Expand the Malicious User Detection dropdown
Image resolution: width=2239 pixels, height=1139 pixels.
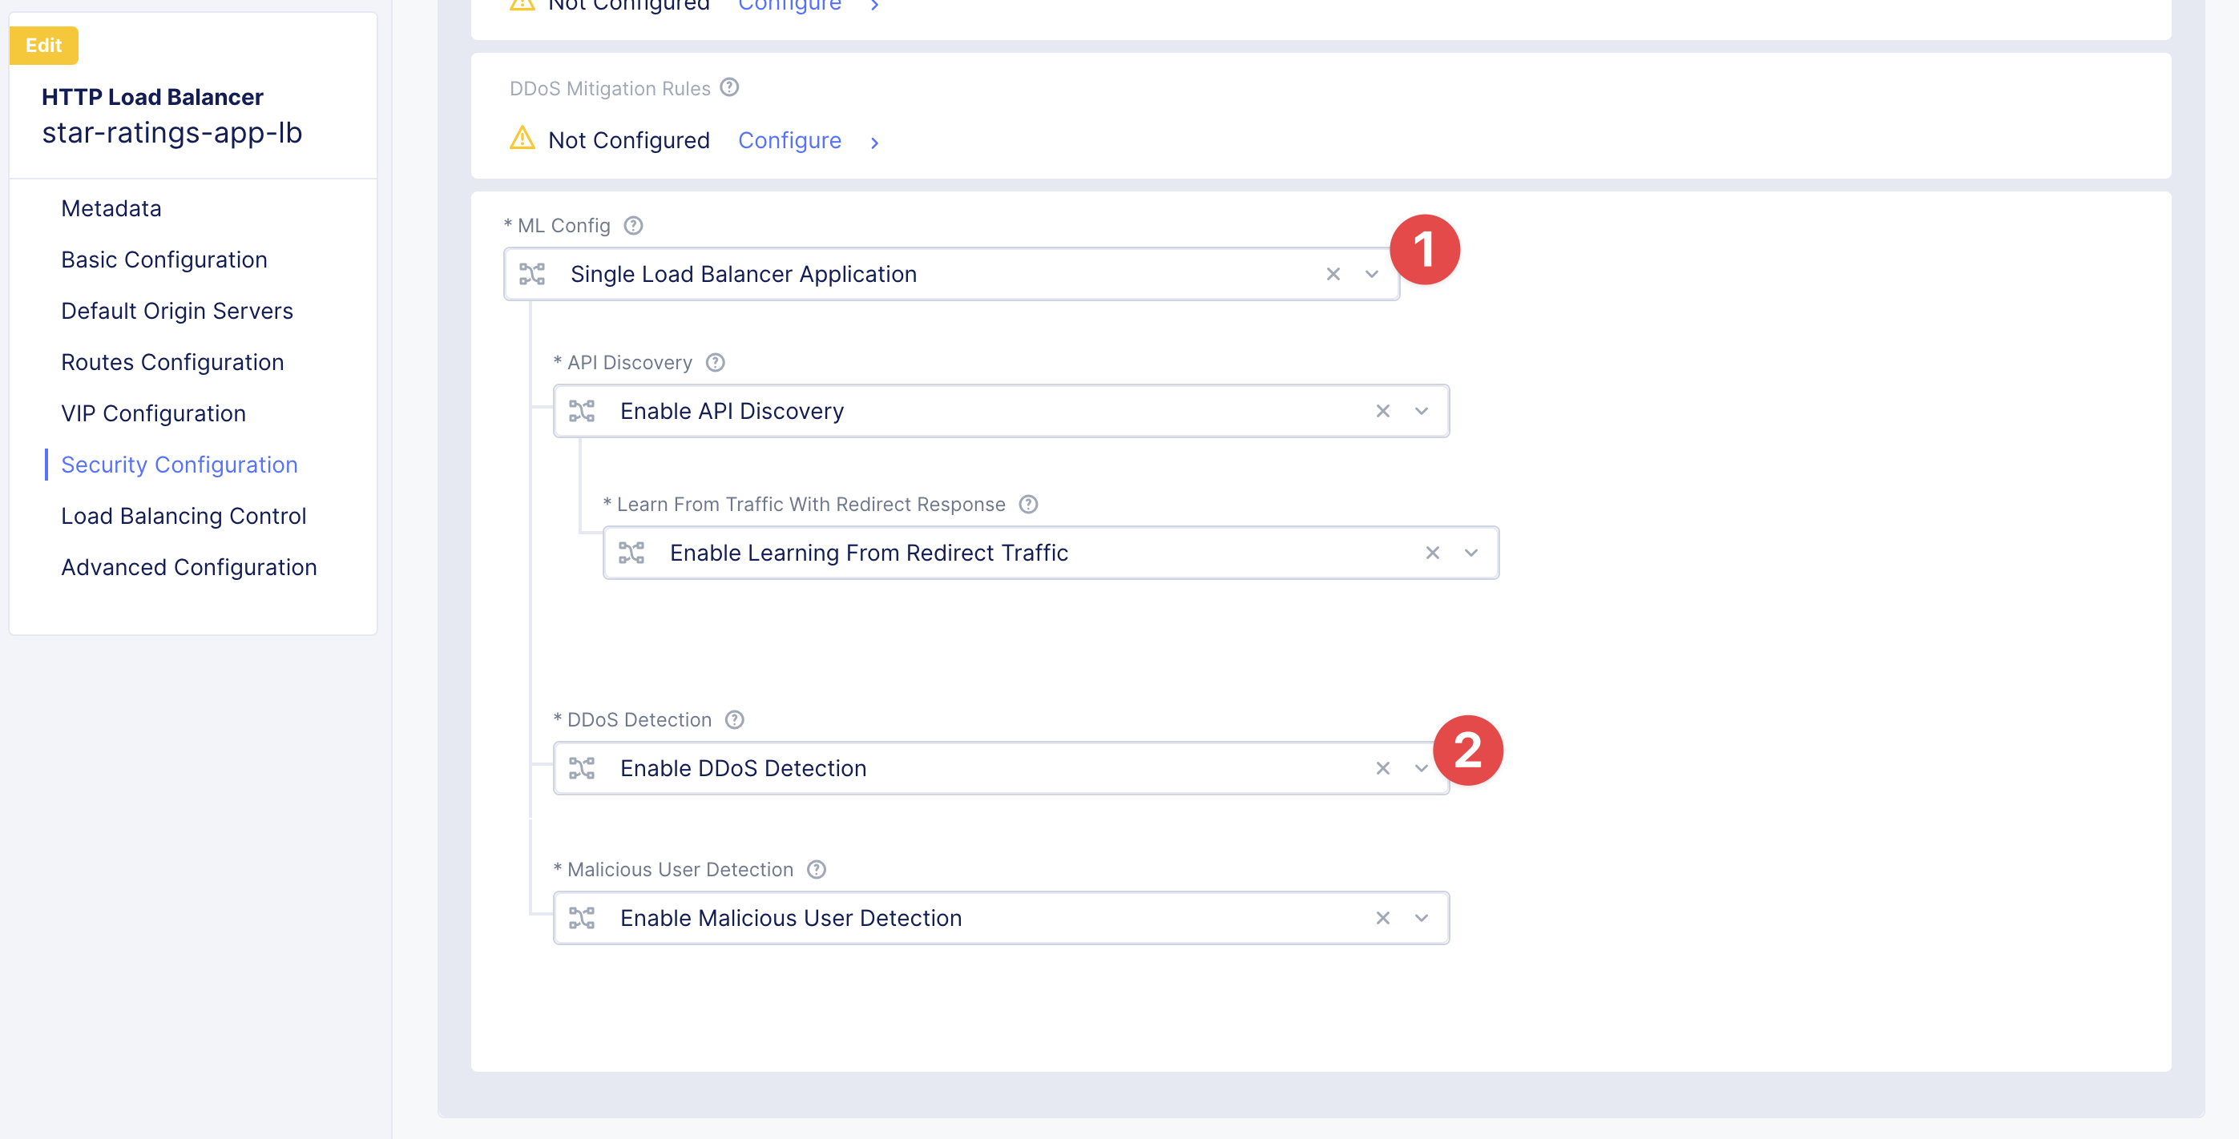tap(1421, 918)
